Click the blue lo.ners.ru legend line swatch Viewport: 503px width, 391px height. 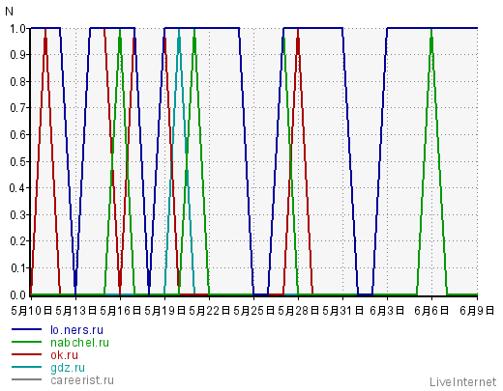(x=26, y=329)
